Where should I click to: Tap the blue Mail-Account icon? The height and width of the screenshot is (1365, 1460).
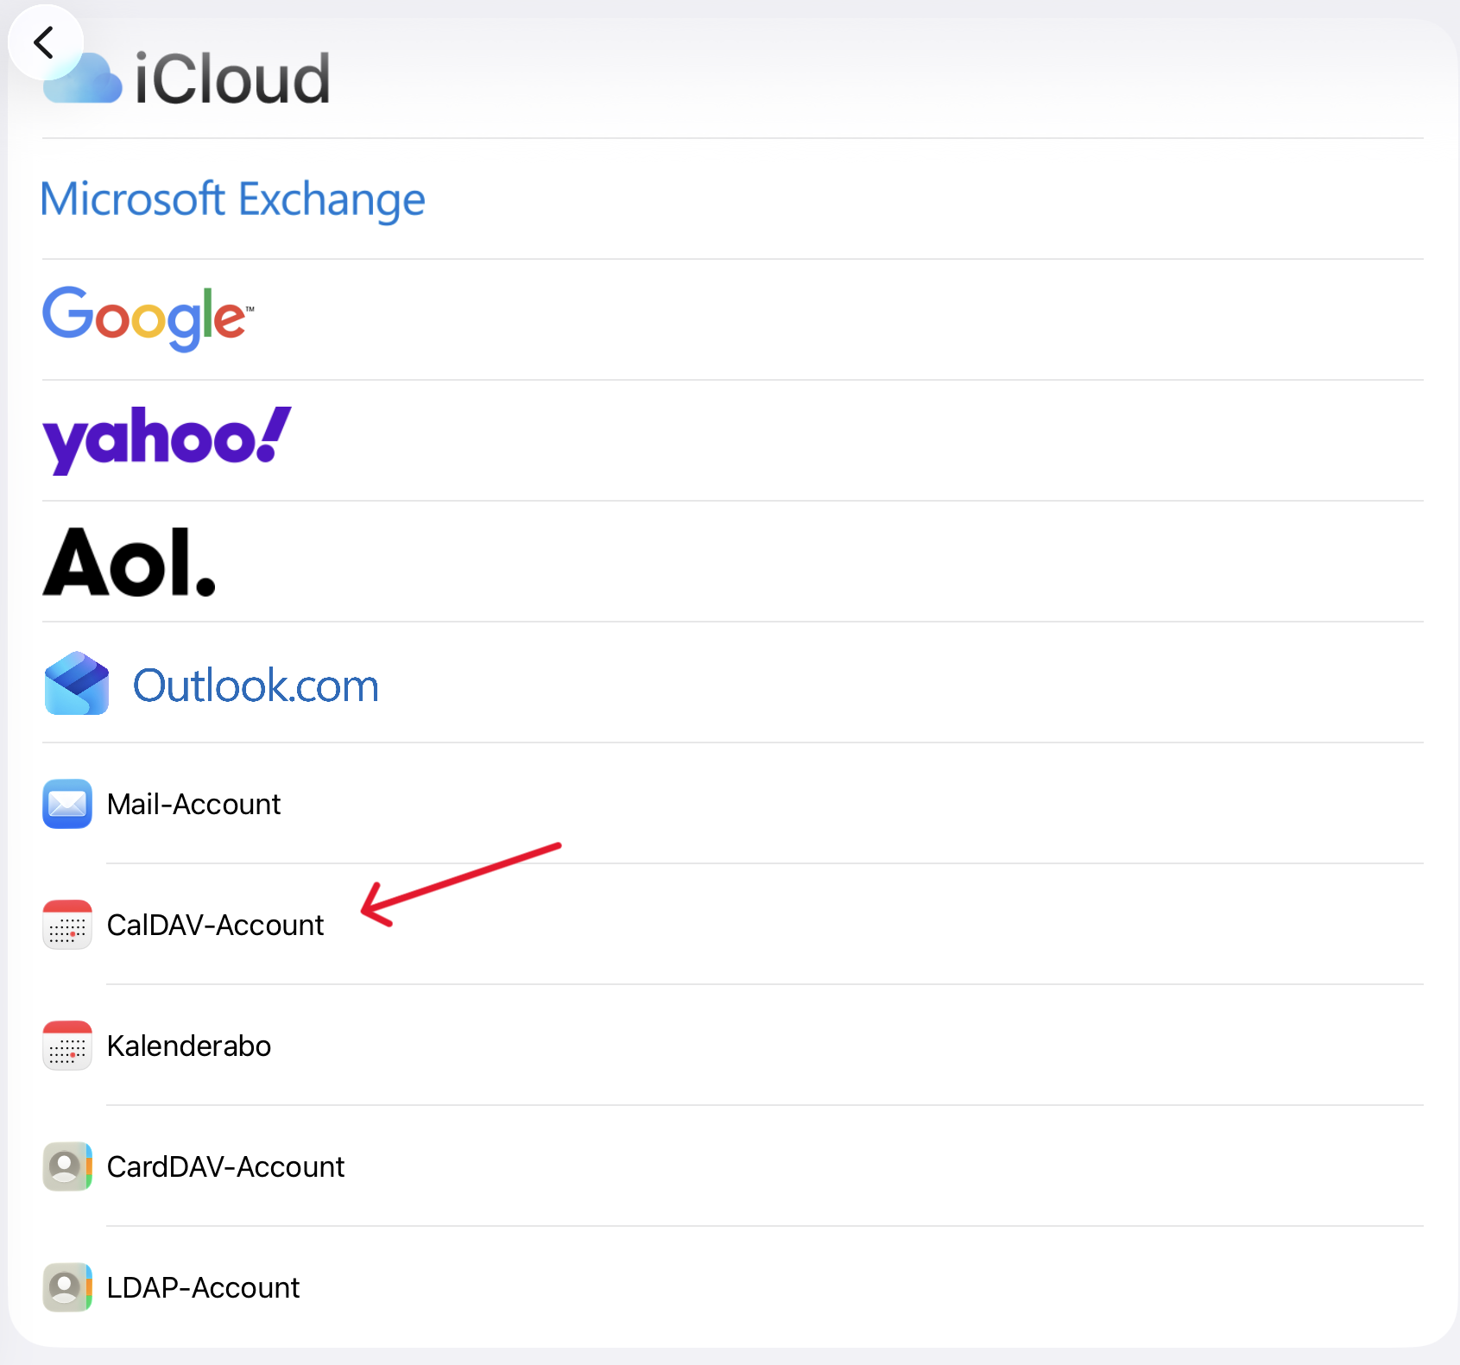click(x=67, y=804)
